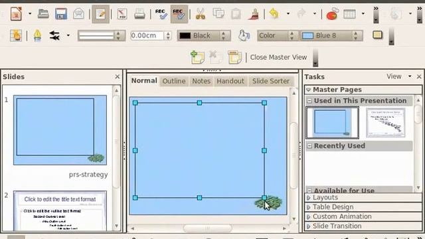Expand the Table Design section
The height and width of the screenshot is (239, 425).
click(x=363, y=206)
